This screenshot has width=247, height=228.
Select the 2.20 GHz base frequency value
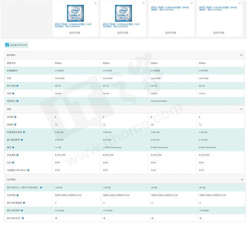click(x=203, y=132)
